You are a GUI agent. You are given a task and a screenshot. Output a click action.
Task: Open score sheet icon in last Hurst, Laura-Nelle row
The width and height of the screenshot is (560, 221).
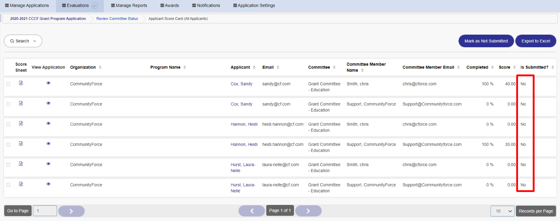[x=21, y=184]
